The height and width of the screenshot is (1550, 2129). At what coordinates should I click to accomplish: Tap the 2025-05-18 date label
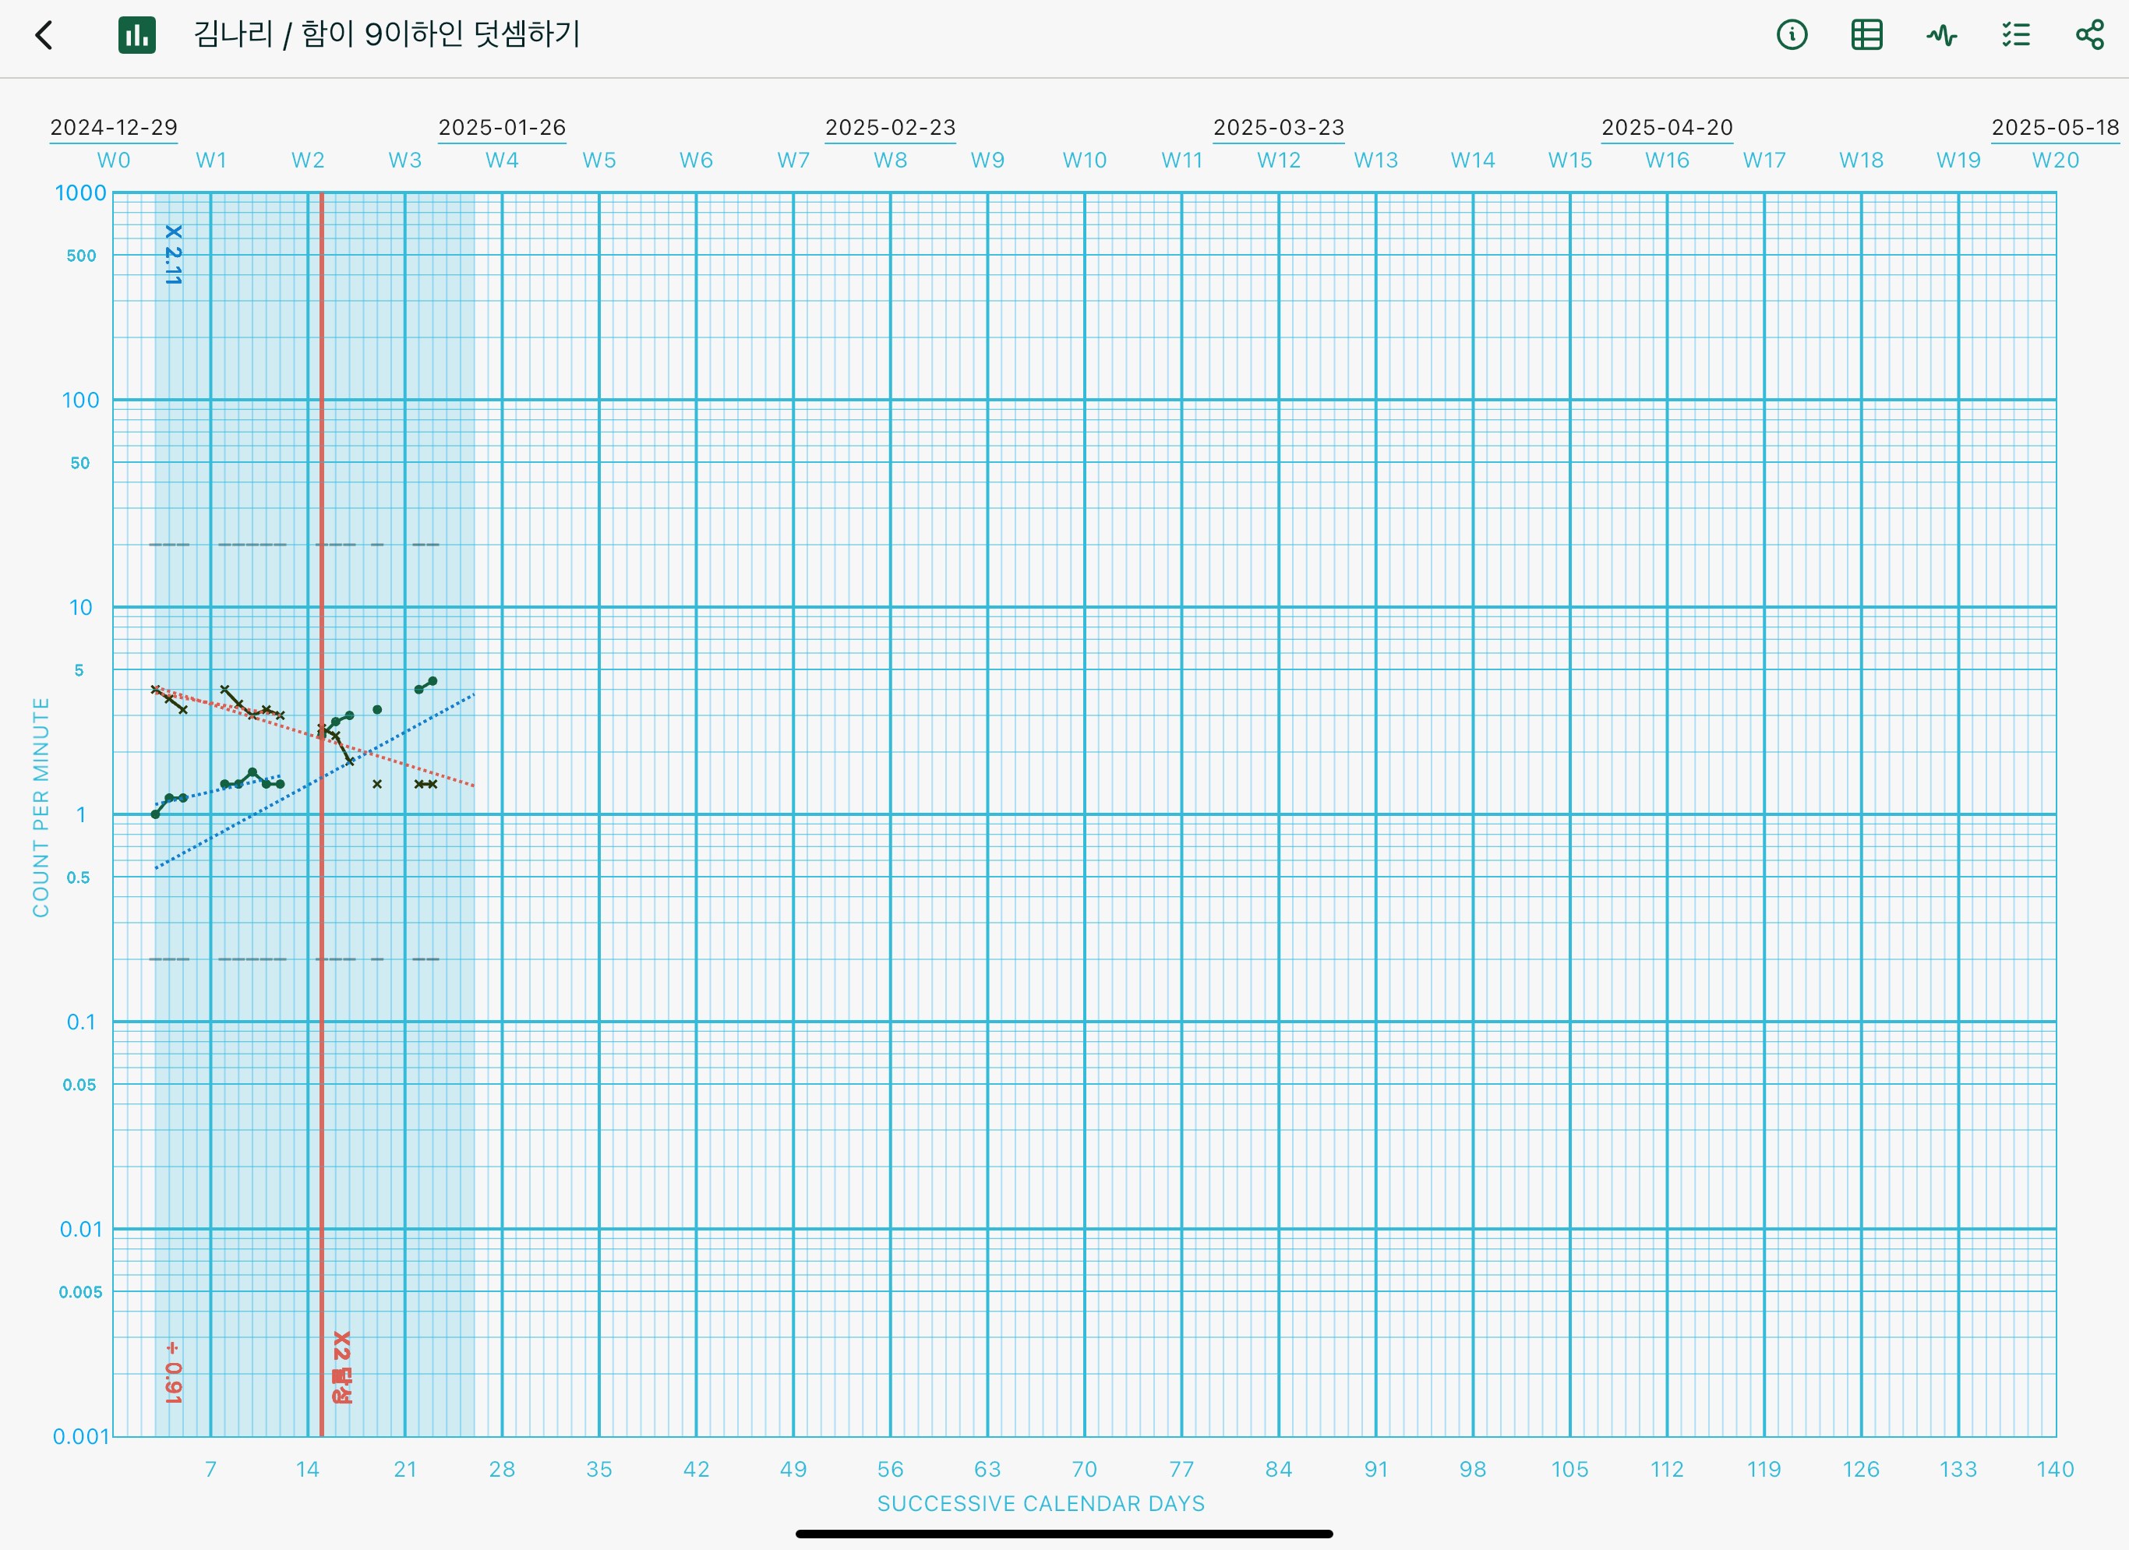point(2055,127)
